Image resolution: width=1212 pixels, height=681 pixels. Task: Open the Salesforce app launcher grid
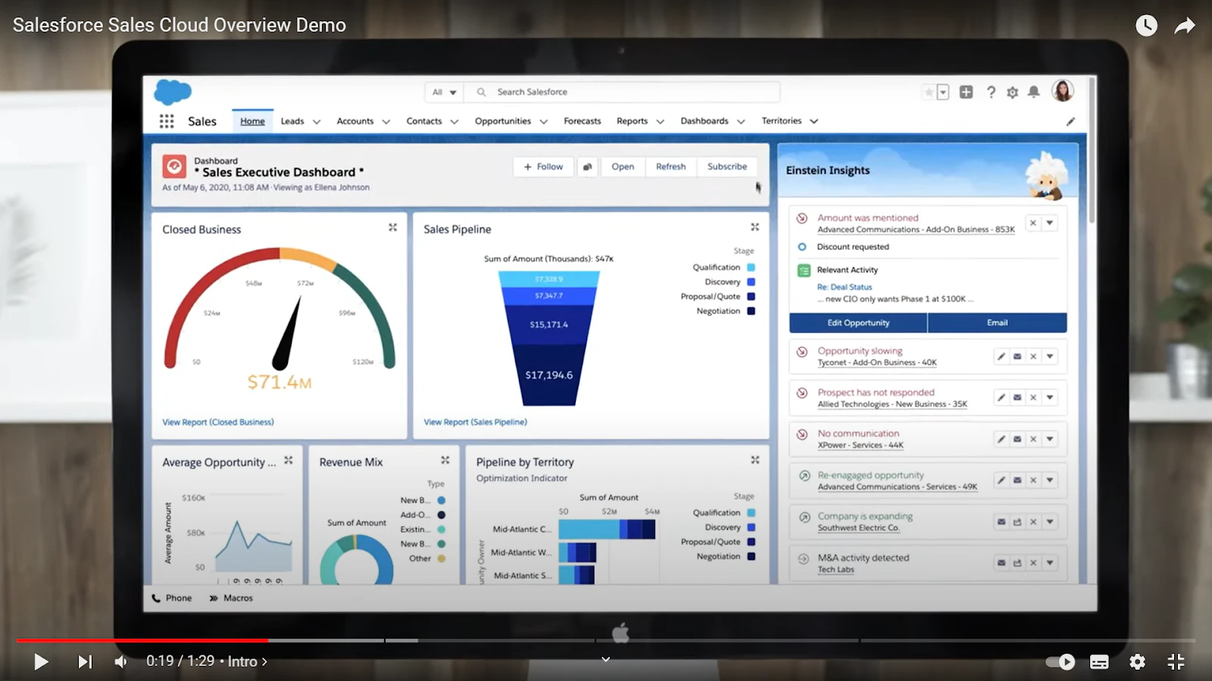pos(167,121)
